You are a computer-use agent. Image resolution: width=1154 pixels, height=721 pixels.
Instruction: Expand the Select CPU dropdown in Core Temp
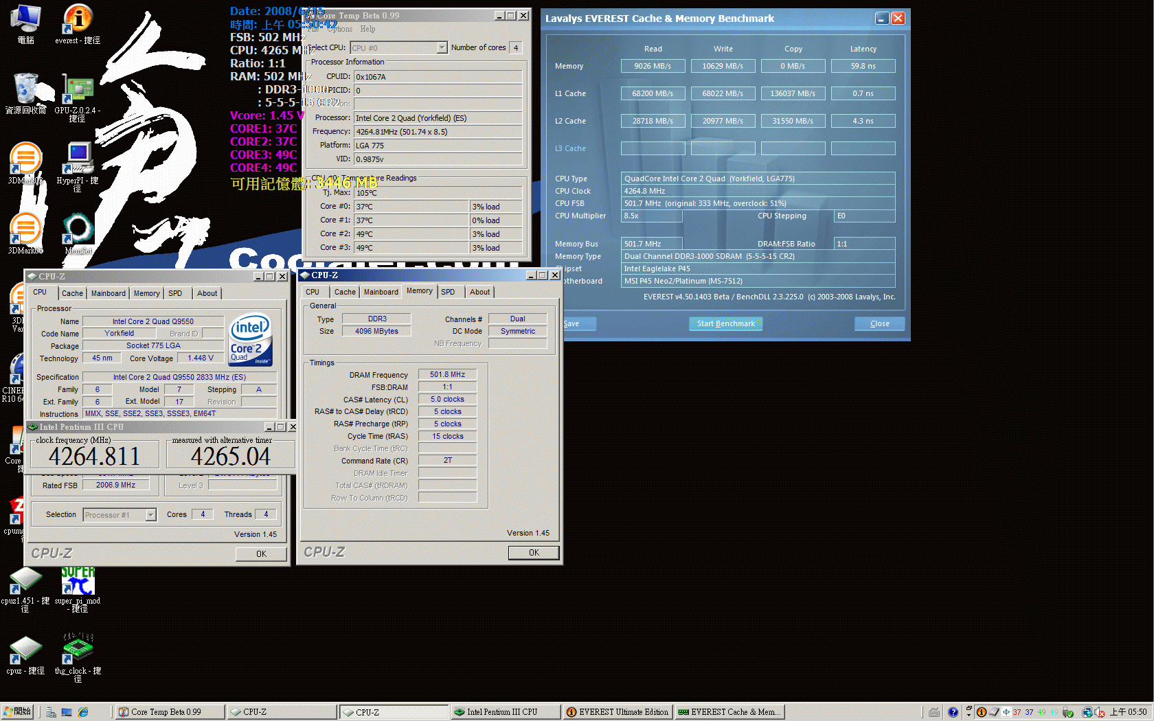[x=442, y=48]
